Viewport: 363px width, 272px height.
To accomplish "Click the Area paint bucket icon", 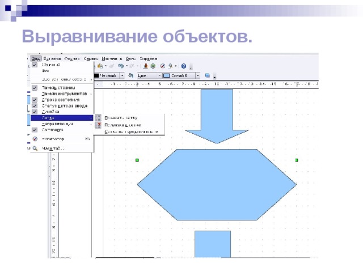I will [130, 75].
